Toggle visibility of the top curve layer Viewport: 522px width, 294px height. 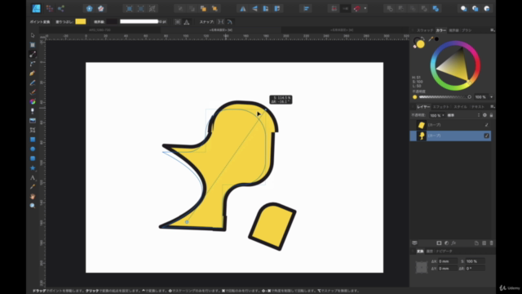point(486,125)
